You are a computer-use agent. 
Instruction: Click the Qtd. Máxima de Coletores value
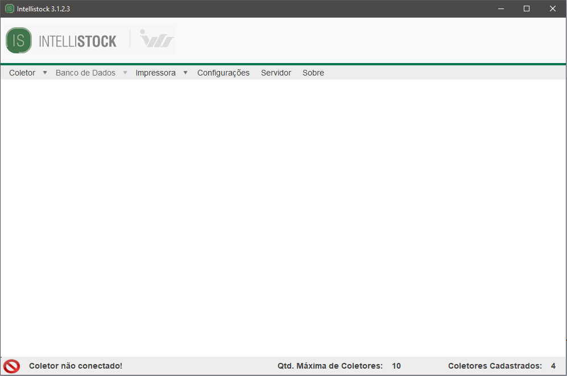pyautogui.click(x=396, y=366)
